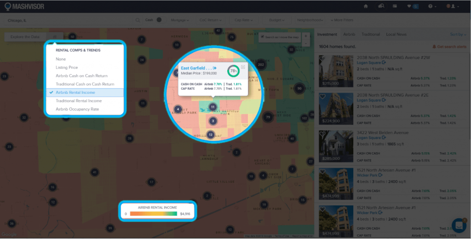
Task: Select 'Listing Price' in Rental Comps menu
Action: tap(67, 68)
